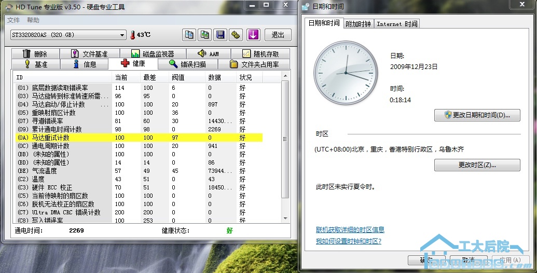Select the (05) 重映射扇区计数 row
Screen dimensions: 537x273
[x=139, y=113]
